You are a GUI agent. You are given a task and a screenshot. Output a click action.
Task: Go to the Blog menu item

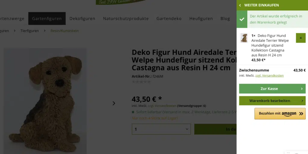click(225, 18)
